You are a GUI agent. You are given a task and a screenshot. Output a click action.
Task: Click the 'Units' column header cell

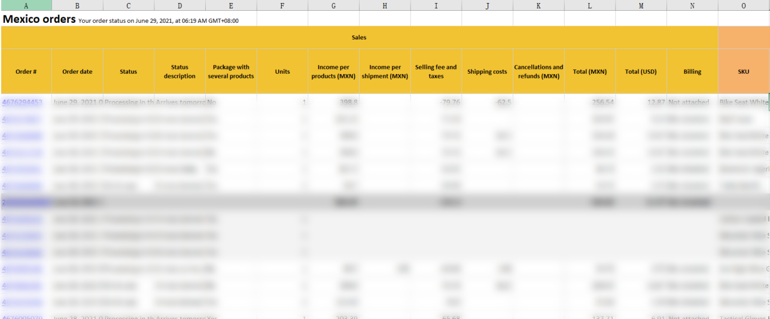point(282,72)
